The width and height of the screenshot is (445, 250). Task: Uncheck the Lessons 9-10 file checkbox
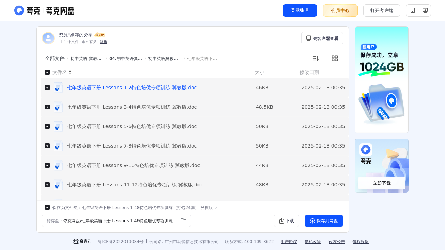click(x=47, y=165)
